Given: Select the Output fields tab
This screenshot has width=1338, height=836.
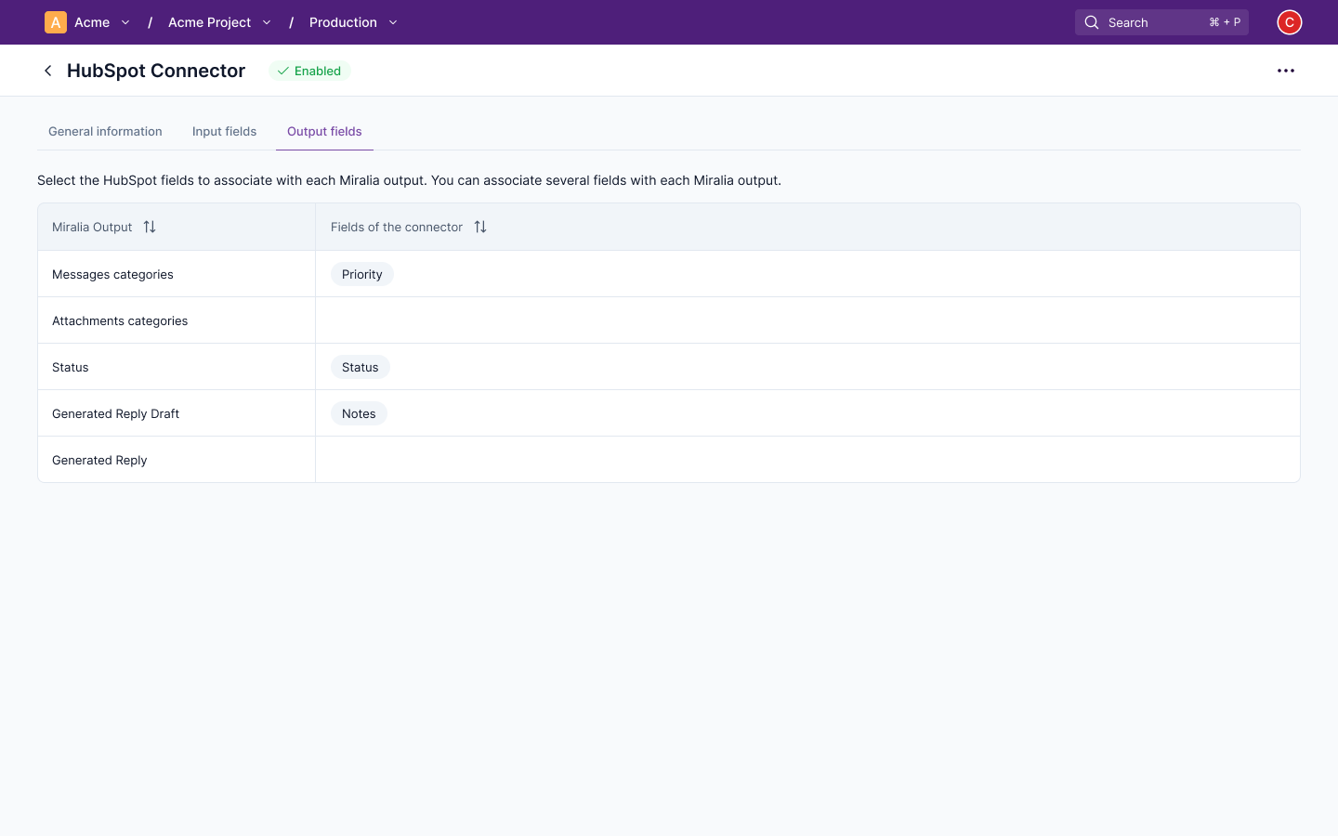Looking at the screenshot, I should [x=324, y=132].
